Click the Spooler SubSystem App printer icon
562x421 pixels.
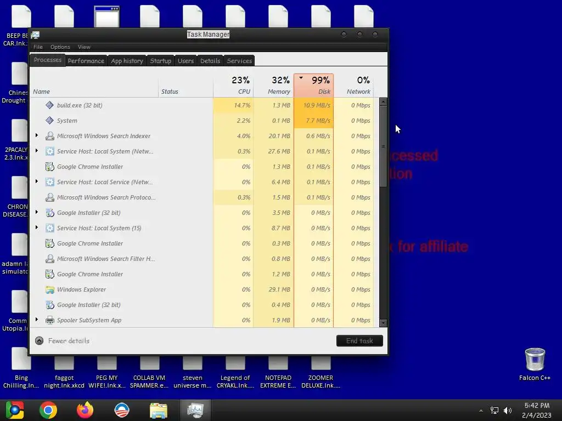click(49, 320)
